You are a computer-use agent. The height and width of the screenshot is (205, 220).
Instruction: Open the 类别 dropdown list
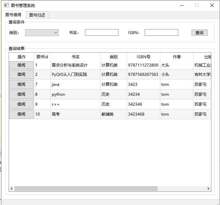(42, 32)
